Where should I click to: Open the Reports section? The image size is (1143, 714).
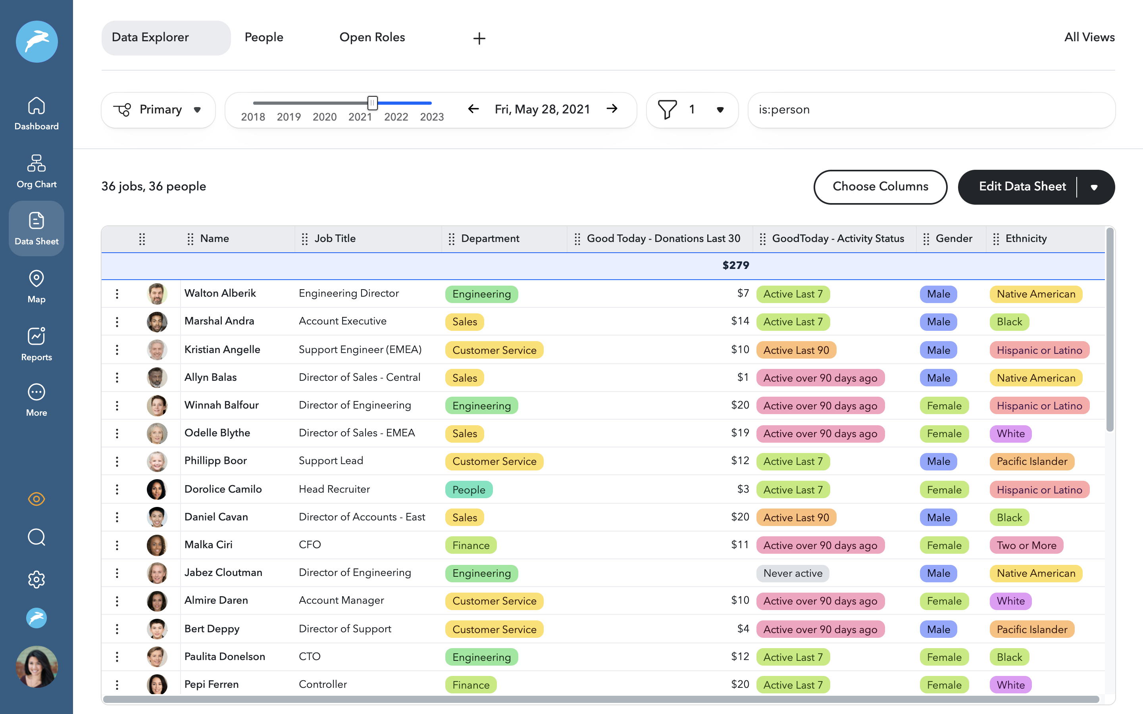point(37,344)
